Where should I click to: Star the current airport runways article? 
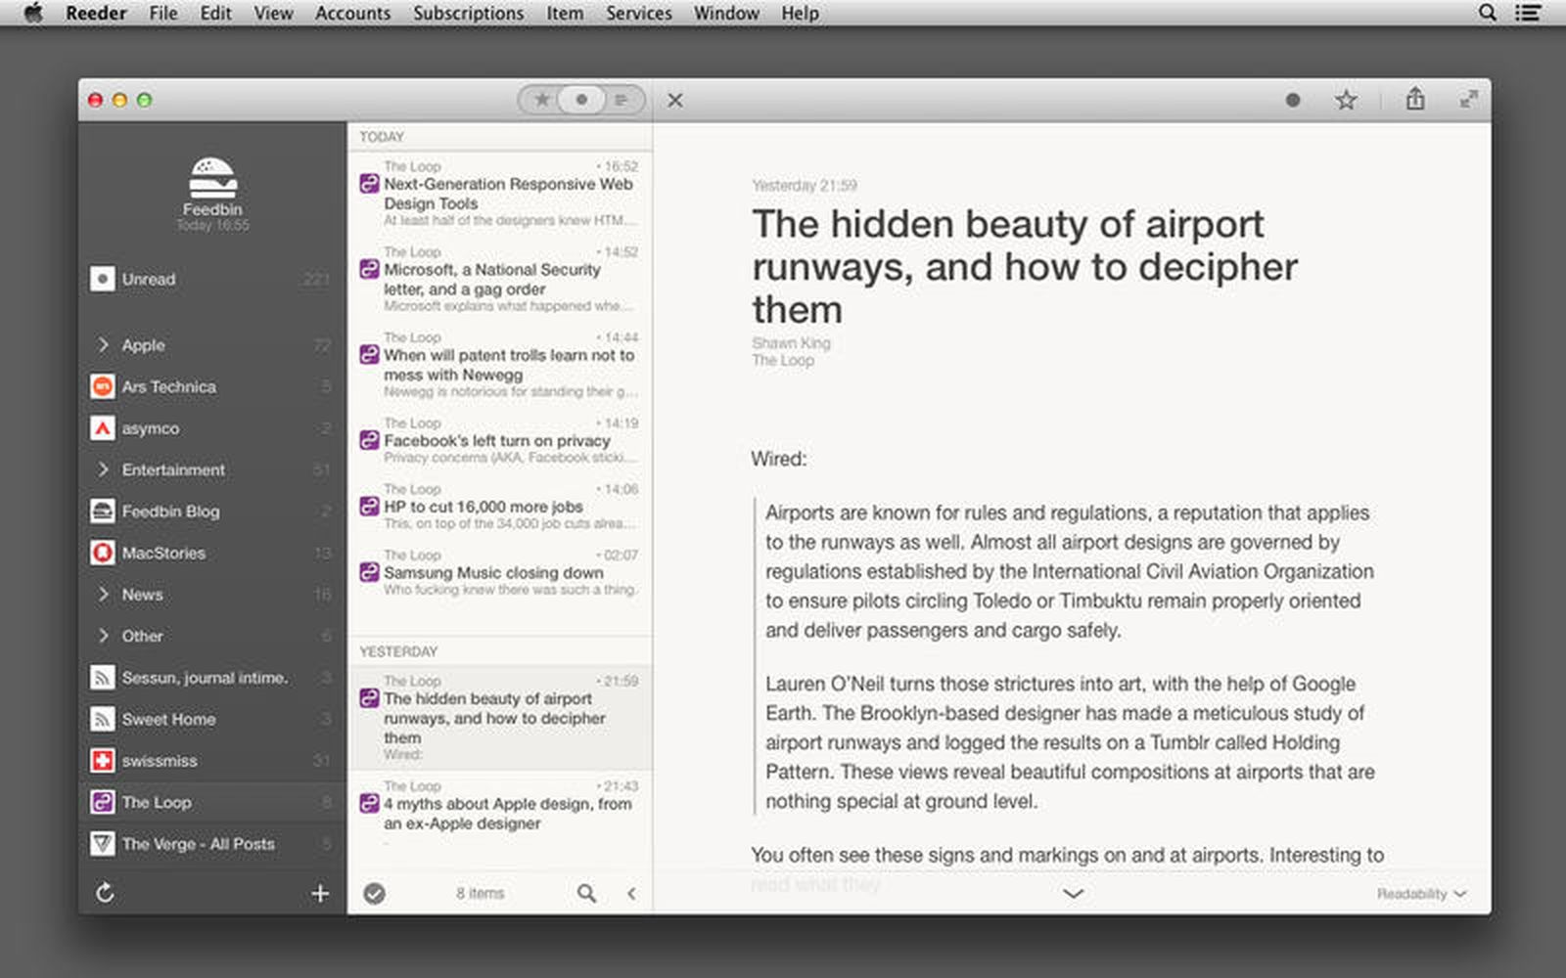point(1346,99)
